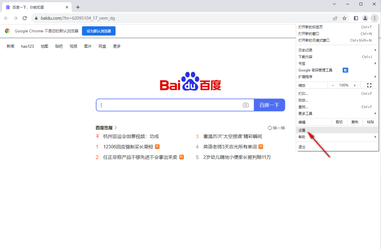Close the 百度一下 tab
This screenshot has width=381, height=249.
click(67, 7)
